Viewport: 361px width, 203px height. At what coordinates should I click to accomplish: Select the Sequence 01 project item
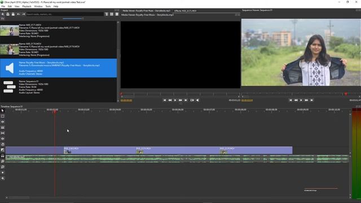coord(59,87)
